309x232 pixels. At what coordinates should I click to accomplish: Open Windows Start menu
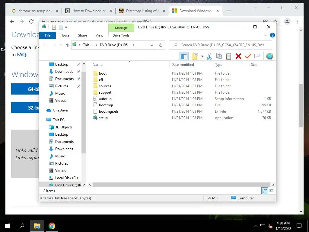pos(7,226)
